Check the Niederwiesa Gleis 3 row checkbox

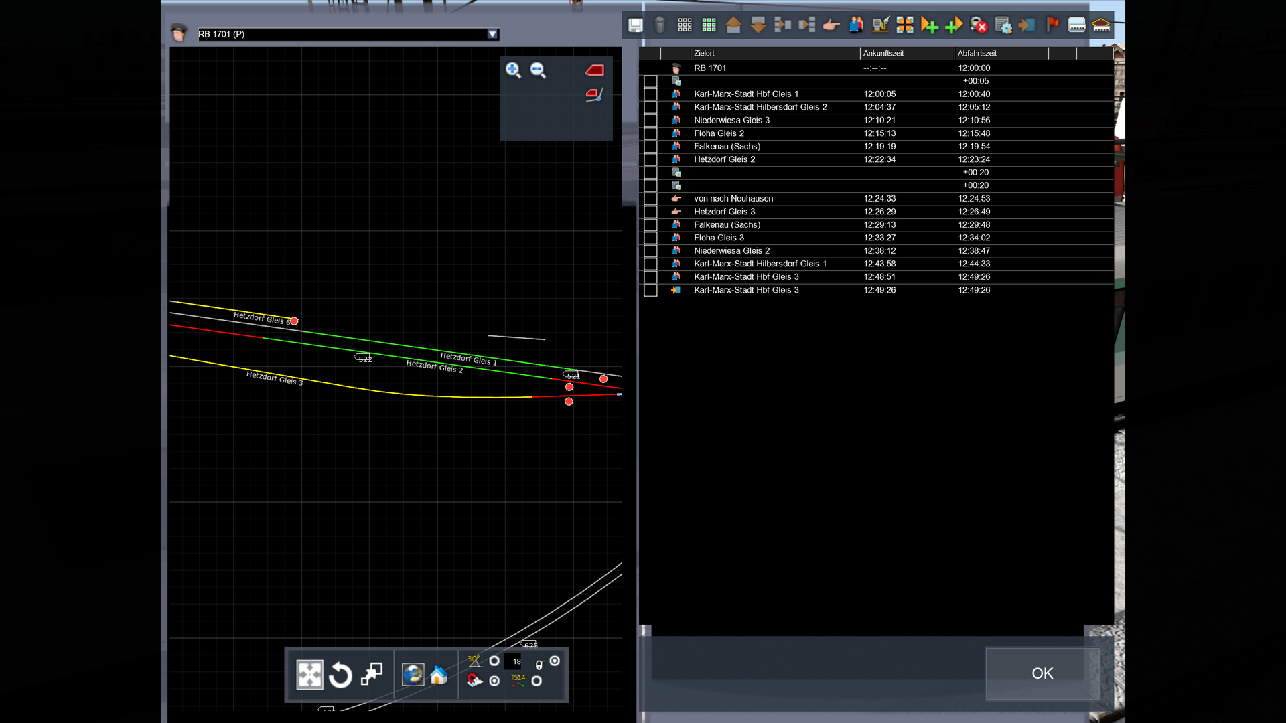(650, 121)
